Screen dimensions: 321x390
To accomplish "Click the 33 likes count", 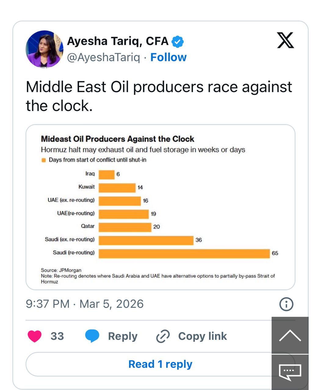I will pos(57,336).
